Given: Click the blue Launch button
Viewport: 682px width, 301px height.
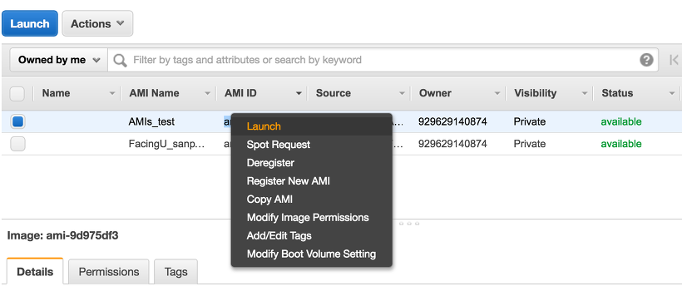Looking at the screenshot, I should (x=30, y=23).
